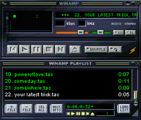Click the playlist mini Pause button

coord(78,114)
